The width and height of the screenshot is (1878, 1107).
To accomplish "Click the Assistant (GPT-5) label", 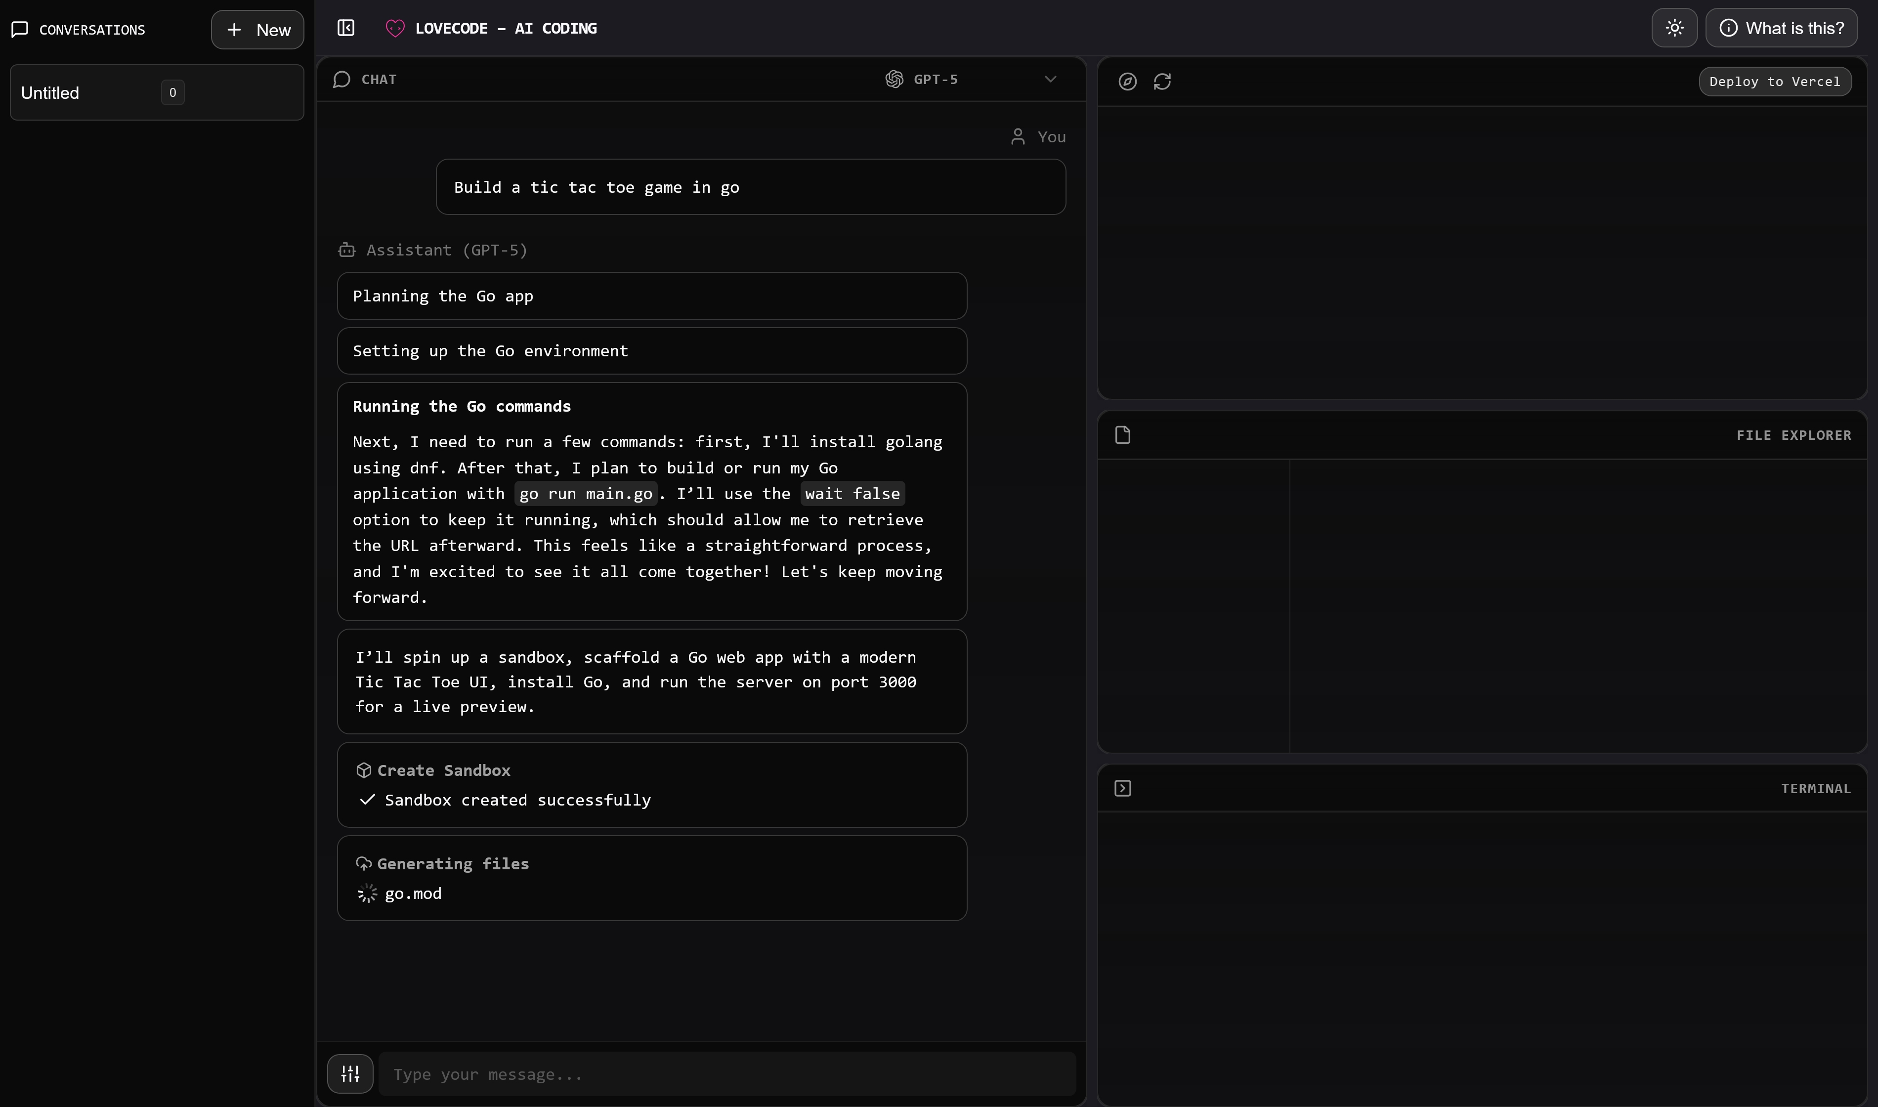I will (447, 250).
